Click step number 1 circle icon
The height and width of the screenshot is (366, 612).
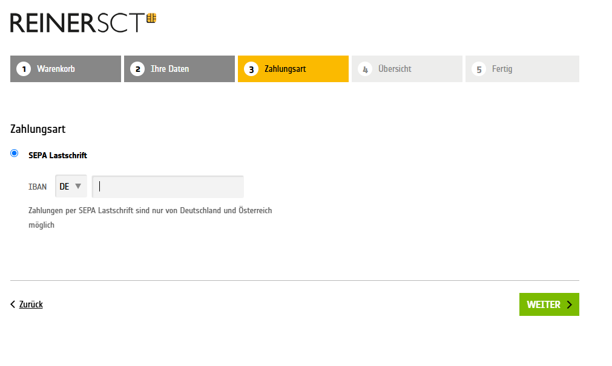pyautogui.click(x=24, y=69)
